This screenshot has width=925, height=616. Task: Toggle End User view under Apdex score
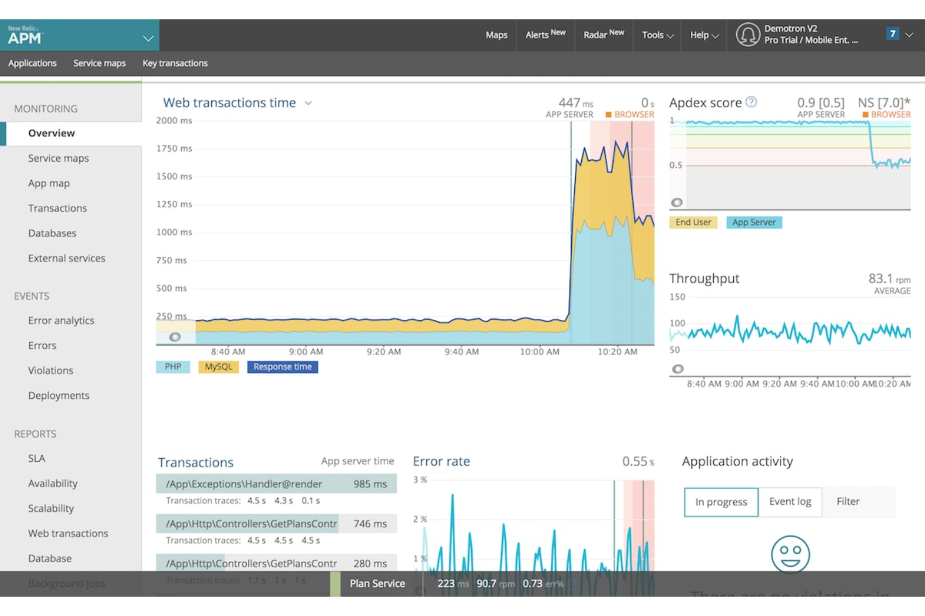pos(692,222)
